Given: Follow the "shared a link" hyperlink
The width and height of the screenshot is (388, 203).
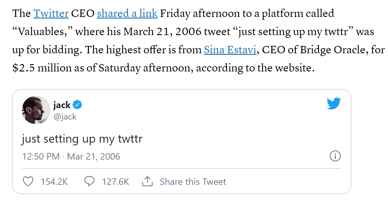Looking at the screenshot, I should (x=127, y=14).
